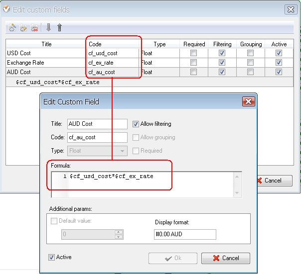Uncheck the Active checkbox in the dialog
Viewport: 301px width, 274px height.
point(52,258)
